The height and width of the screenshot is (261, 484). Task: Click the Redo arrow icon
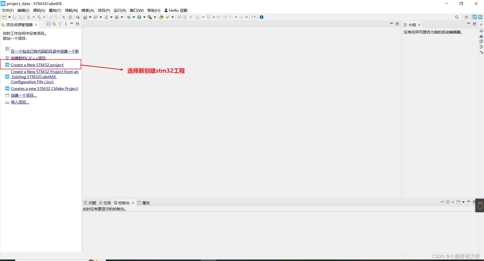click(x=56, y=17)
